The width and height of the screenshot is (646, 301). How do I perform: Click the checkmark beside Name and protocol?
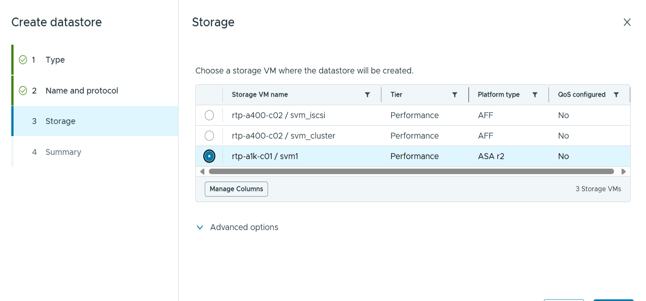pyautogui.click(x=23, y=91)
